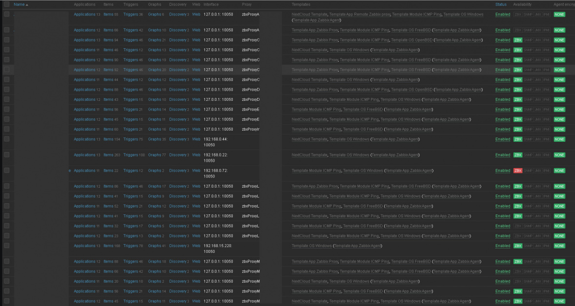
Task: Open the Items 168 link
Action: [x=112, y=246]
